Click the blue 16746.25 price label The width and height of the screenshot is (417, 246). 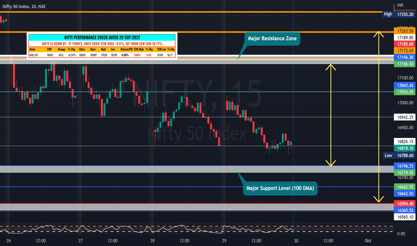click(404, 166)
